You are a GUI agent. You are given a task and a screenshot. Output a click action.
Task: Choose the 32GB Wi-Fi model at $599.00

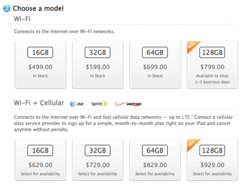[98, 65]
